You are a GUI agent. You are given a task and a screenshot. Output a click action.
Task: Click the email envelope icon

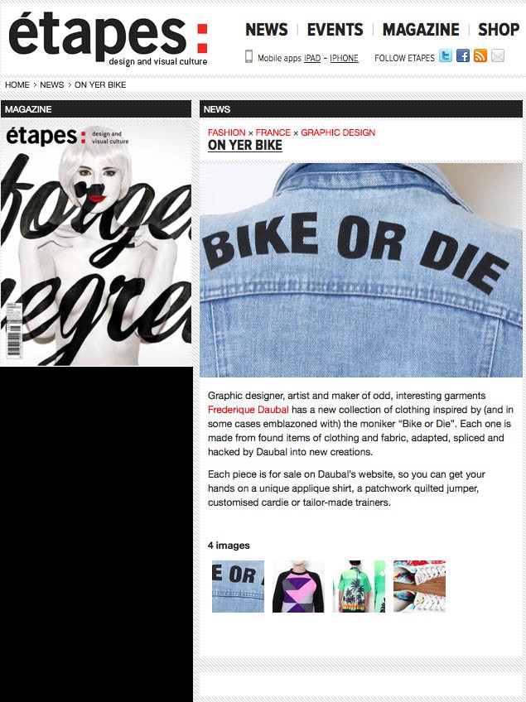pos(498,56)
